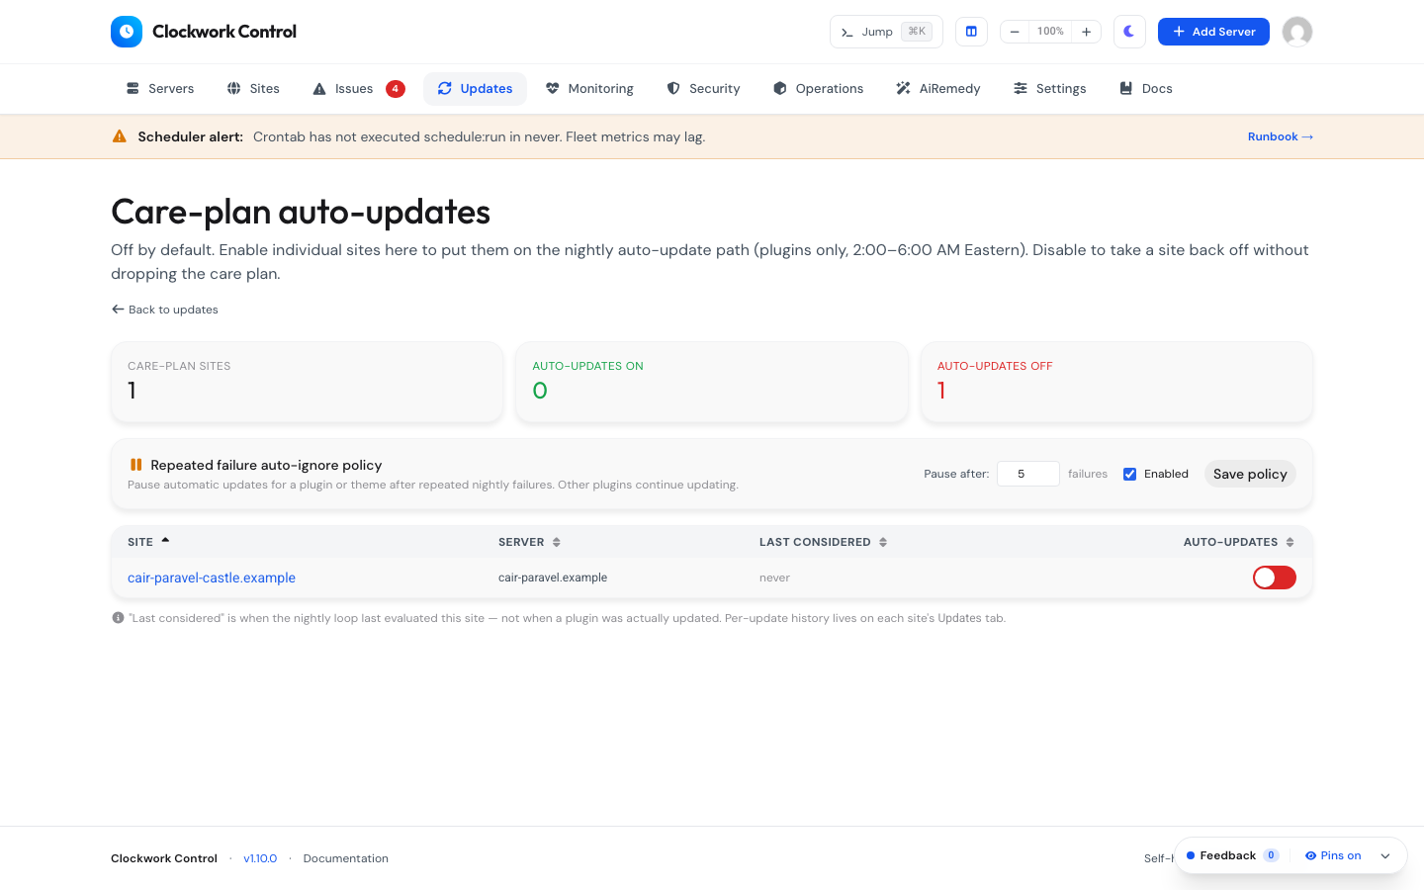Sort by the Auto-Updates column
This screenshot has width=1424, height=890.
[x=1238, y=542]
